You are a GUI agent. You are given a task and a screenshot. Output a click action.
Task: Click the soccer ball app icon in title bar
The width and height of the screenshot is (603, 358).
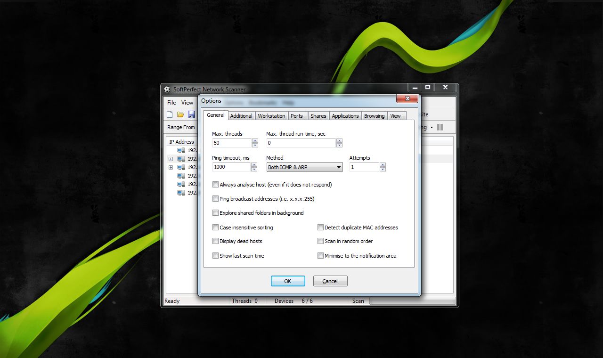[x=167, y=89]
